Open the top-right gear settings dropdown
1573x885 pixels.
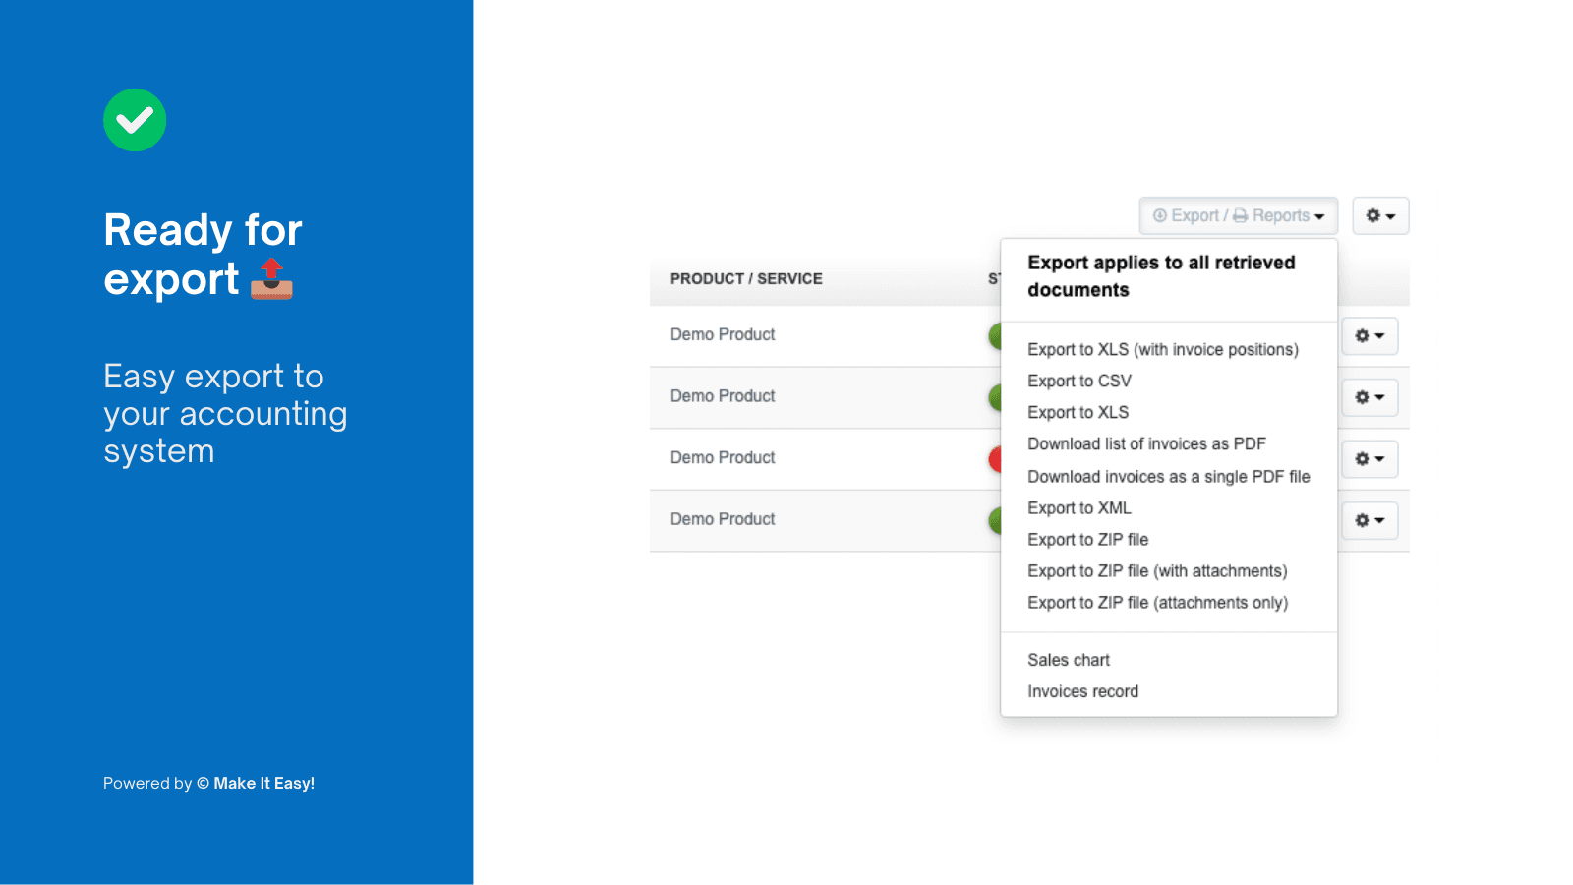(1380, 216)
